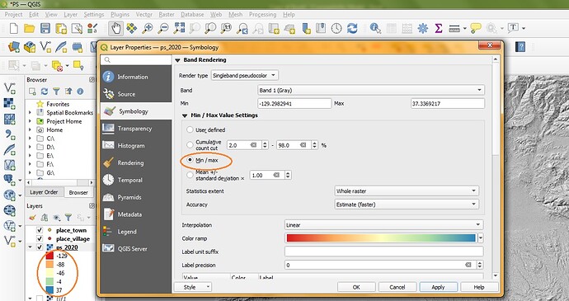Open the Style dropdown button
This screenshot has height=301, width=569.
tap(193, 287)
